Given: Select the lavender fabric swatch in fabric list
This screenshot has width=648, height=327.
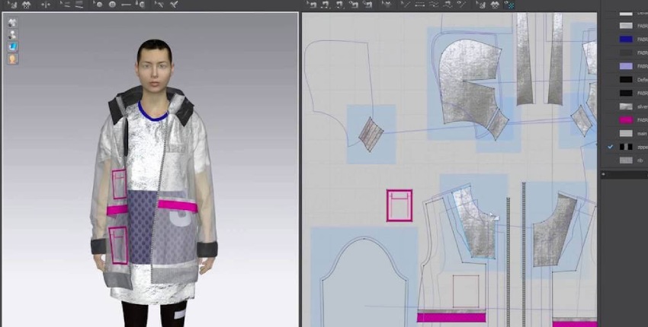Looking at the screenshot, I should [x=626, y=66].
